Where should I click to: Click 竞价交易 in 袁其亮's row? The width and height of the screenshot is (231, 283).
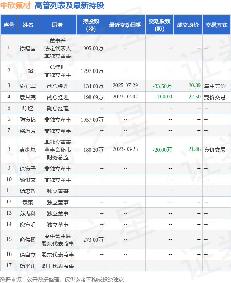(x=214, y=97)
